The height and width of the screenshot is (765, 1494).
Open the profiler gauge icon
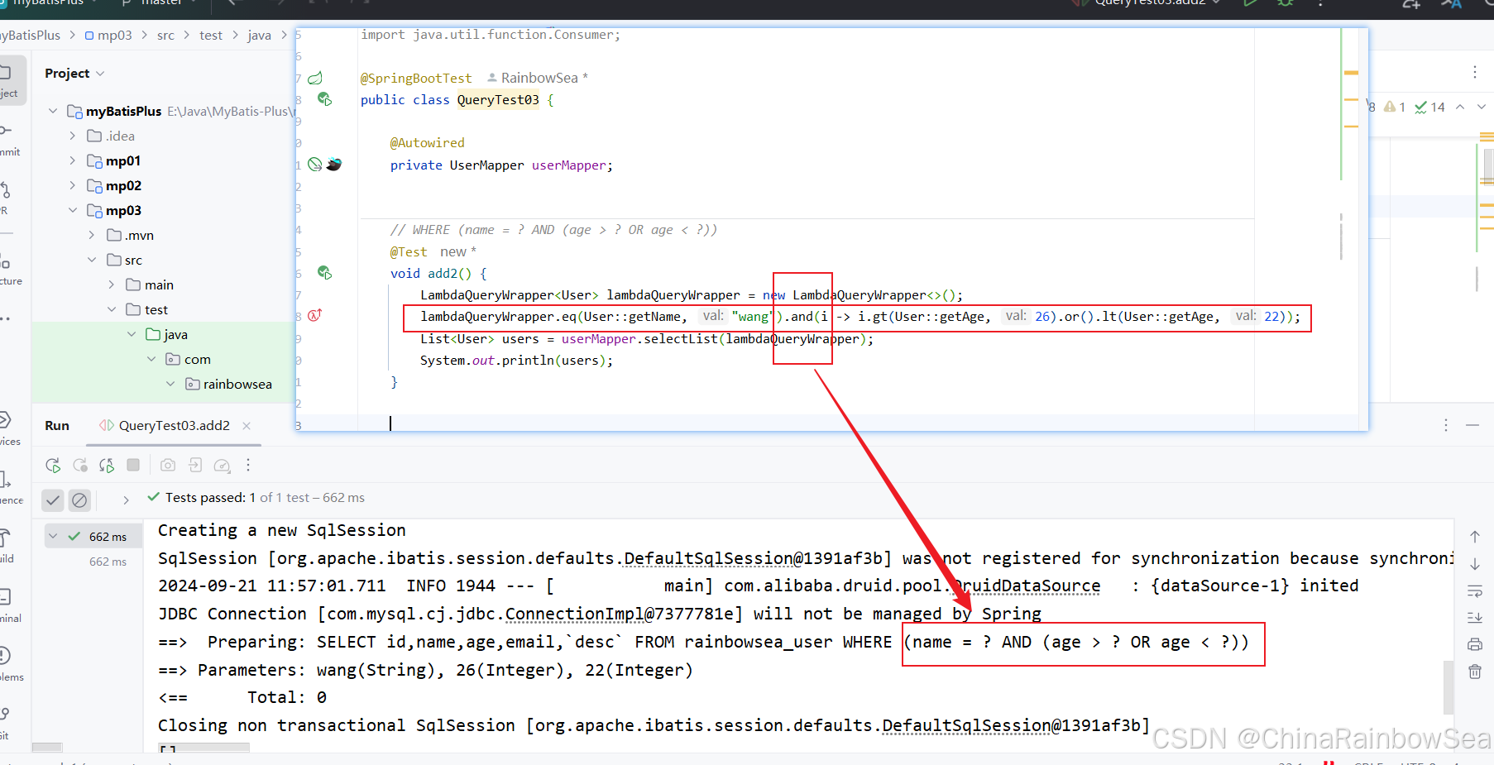[x=222, y=466]
